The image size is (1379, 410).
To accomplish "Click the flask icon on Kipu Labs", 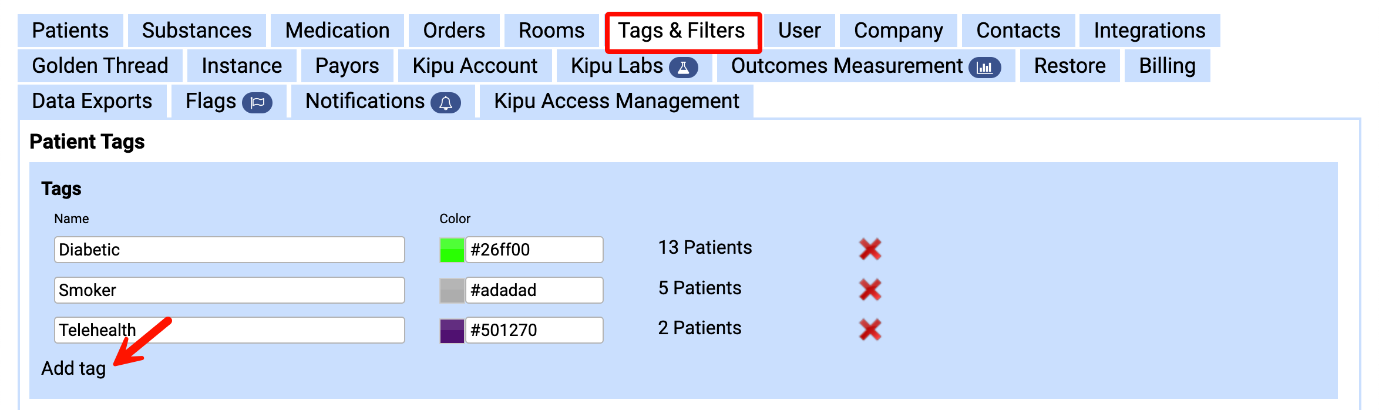I will tap(684, 68).
